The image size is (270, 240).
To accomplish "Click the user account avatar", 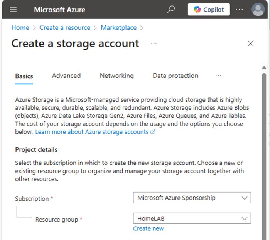I will coord(258,10).
